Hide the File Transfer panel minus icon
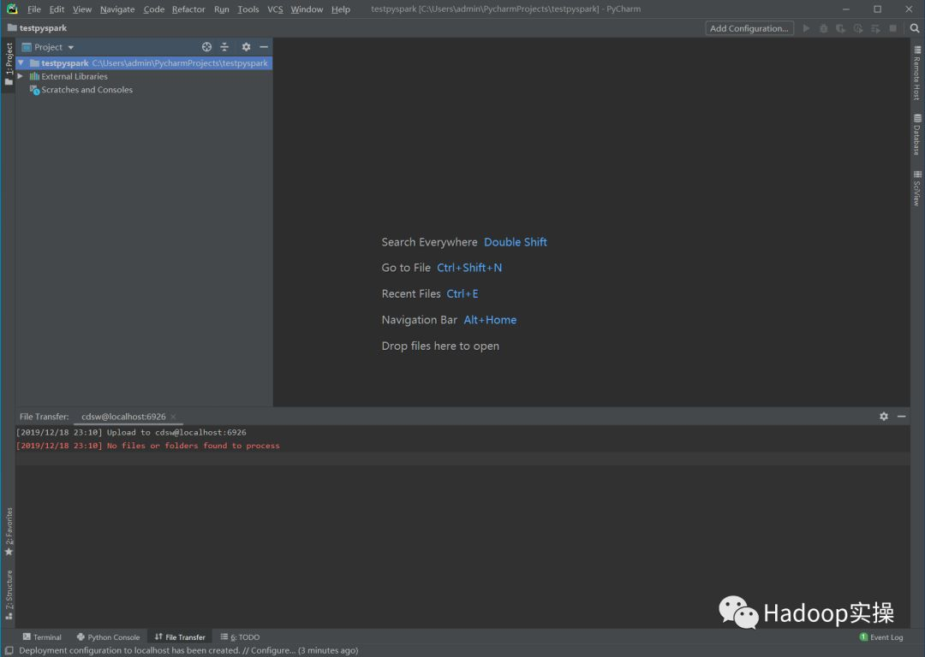This screenshot has height=657, width=925. pyautogui.click(x=901, y=417)
